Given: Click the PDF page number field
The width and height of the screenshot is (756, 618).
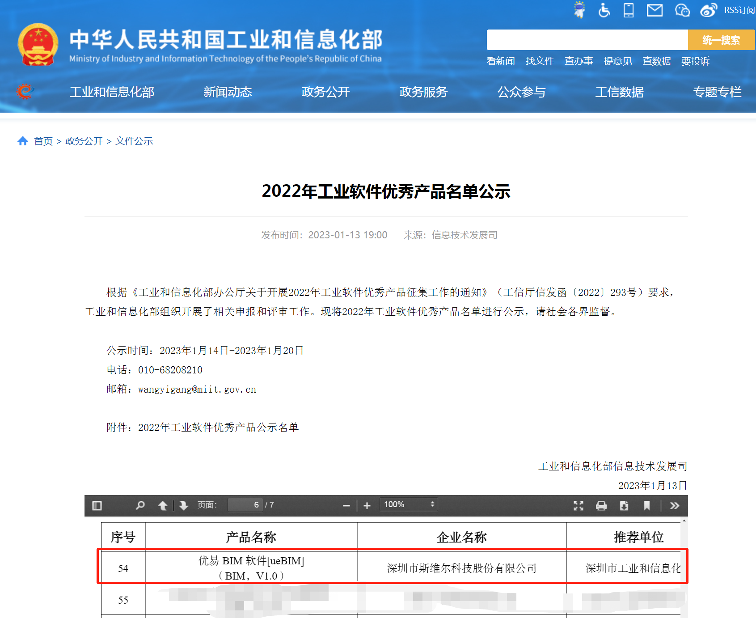Looking at the screenshot, I should coord(245,505).
